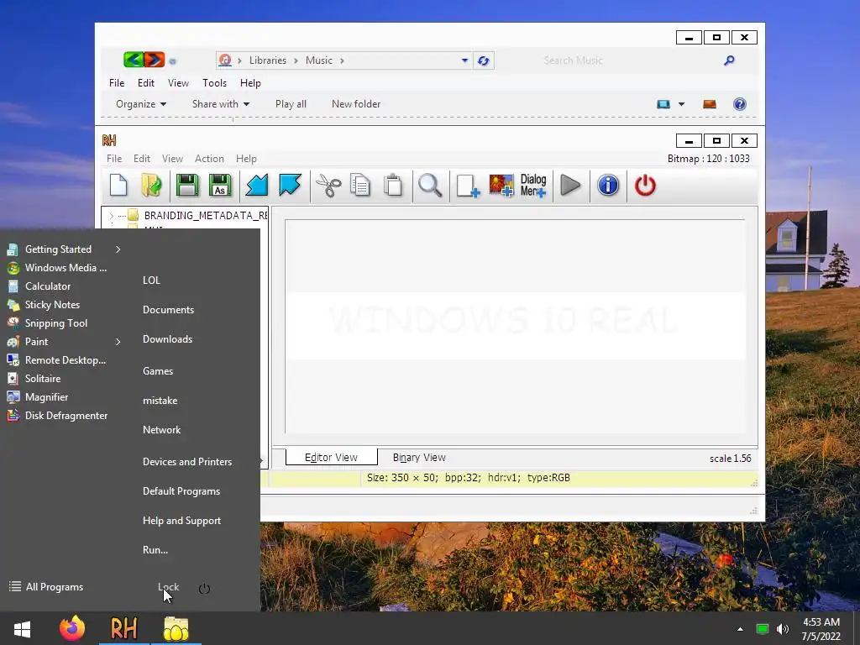Open the change view dropdown arrow
The image size is (860, 645).
pyautogui.click(x=681, y=104)
